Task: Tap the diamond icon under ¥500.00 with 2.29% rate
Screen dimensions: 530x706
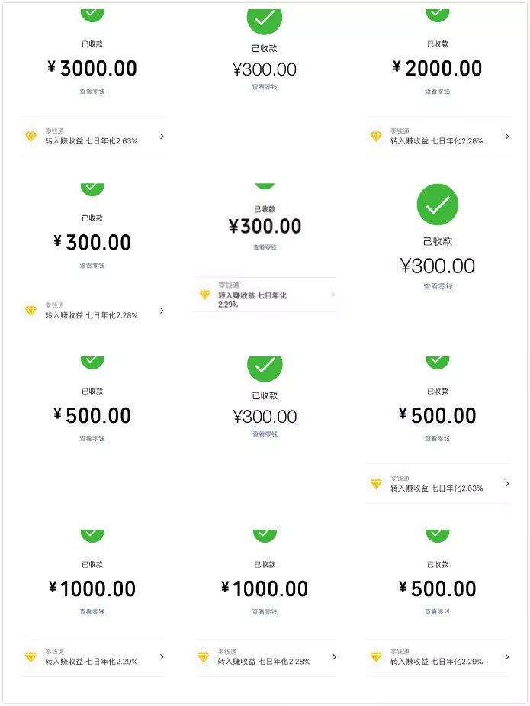Action: (376, 657)
